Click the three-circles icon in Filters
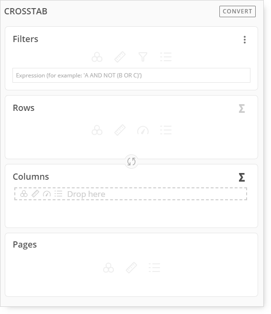Screen dimensions: 271x314 (x=97, y=57)
